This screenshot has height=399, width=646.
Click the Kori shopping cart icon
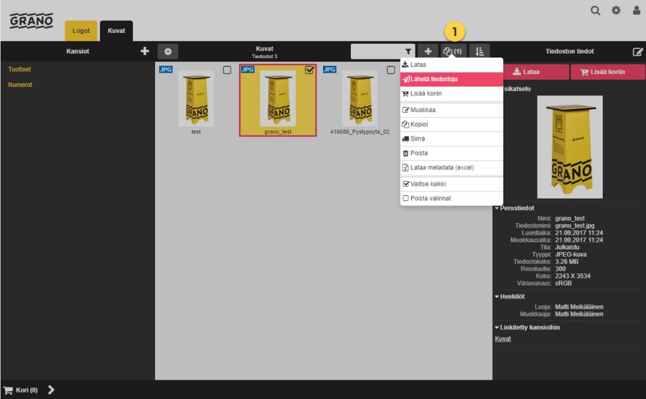tap(8, 390)
